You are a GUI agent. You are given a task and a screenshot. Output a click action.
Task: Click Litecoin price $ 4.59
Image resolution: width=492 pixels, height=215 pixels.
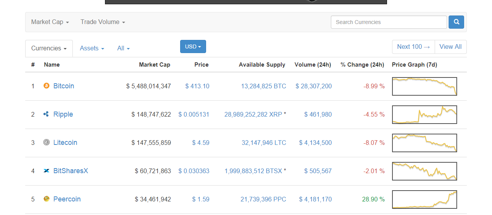(201, 143)
